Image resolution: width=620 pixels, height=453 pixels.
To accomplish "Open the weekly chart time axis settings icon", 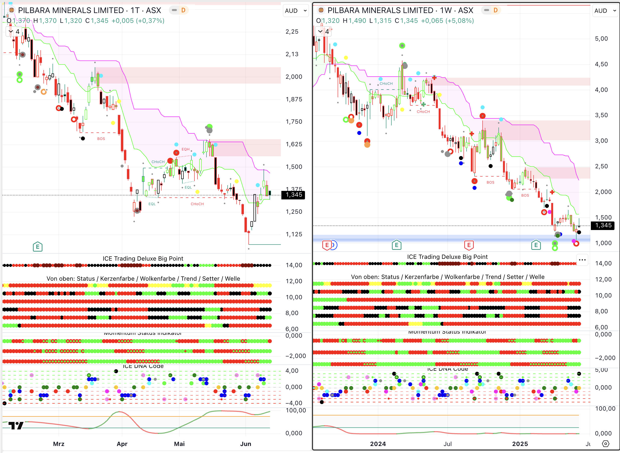I will 605,444.
